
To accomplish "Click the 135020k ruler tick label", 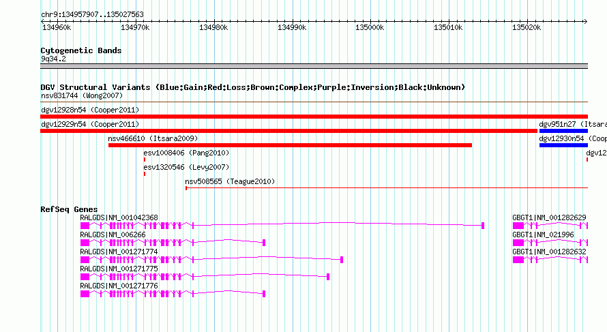I will 527,27.
